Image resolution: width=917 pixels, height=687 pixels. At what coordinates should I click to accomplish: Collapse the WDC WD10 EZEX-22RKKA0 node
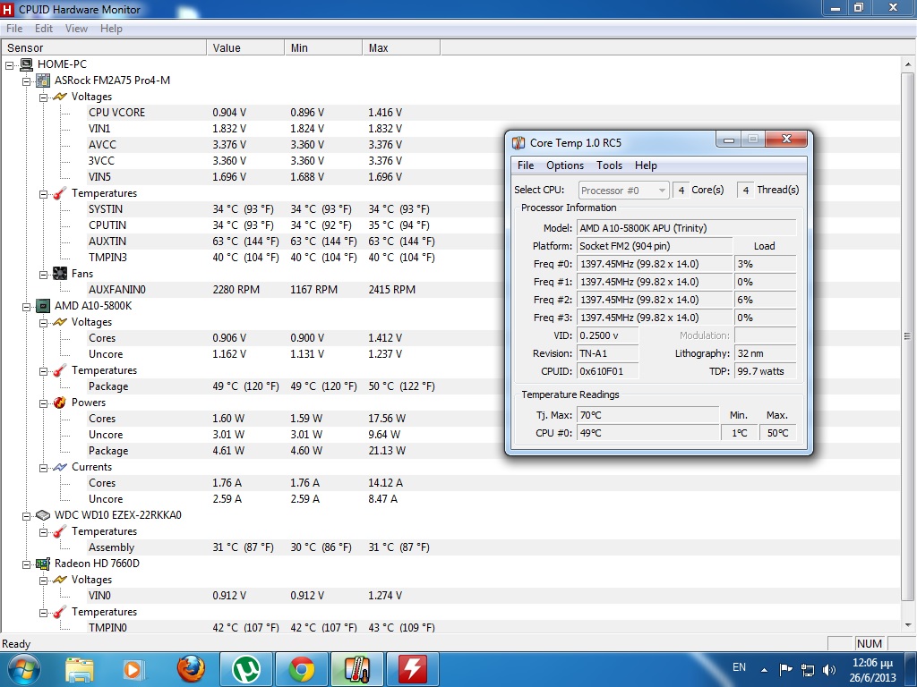tap(26, 516)
